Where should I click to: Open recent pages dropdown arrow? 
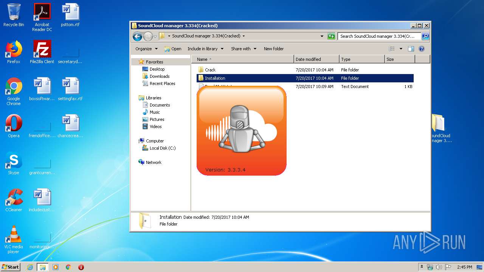(x=155, y=37)
